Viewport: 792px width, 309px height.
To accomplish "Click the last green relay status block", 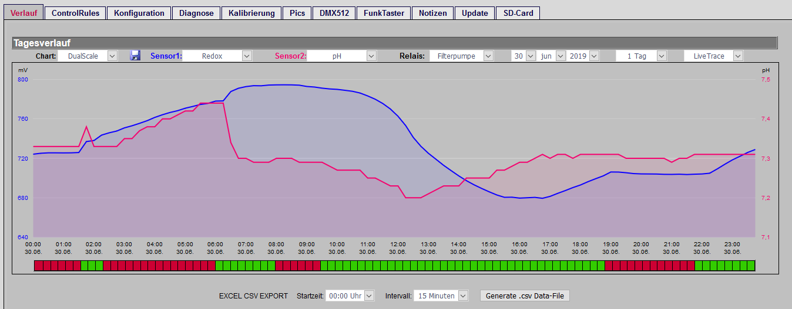I will pos(751,266).
